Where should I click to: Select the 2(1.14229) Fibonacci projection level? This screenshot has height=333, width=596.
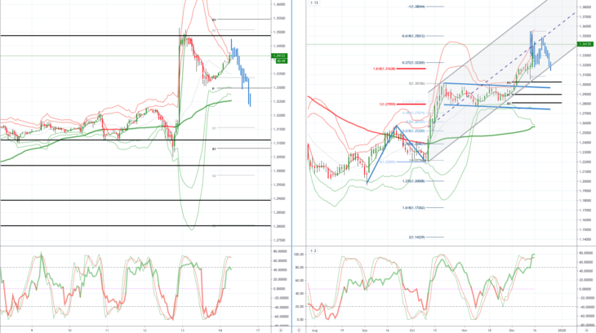click(416, 238)
